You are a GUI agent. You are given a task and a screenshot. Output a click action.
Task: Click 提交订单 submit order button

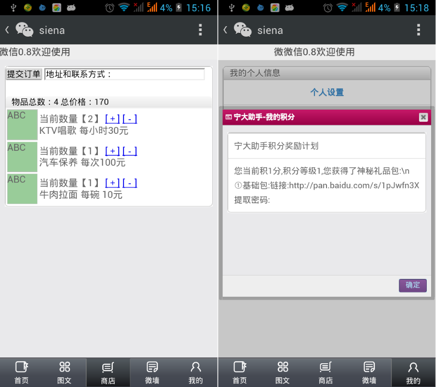coord(24,74)
